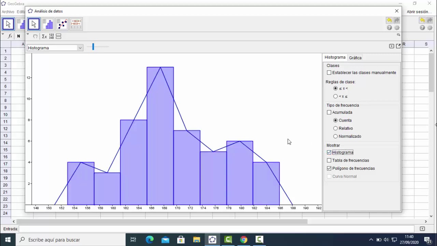Undo in the main GeoGebra window
This screenshot has height=246, width=437.
(422, 20)
